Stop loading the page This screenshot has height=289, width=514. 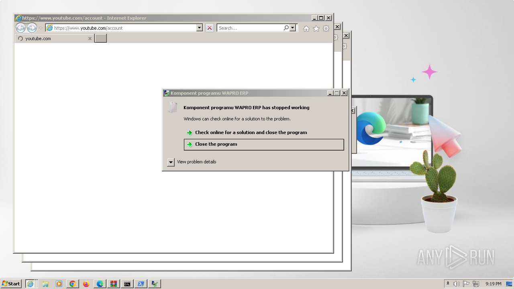(x=210, y=28)
